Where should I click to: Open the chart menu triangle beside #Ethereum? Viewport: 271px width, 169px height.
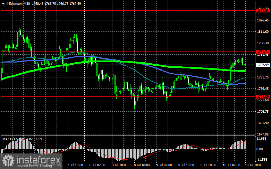(3, 4)
